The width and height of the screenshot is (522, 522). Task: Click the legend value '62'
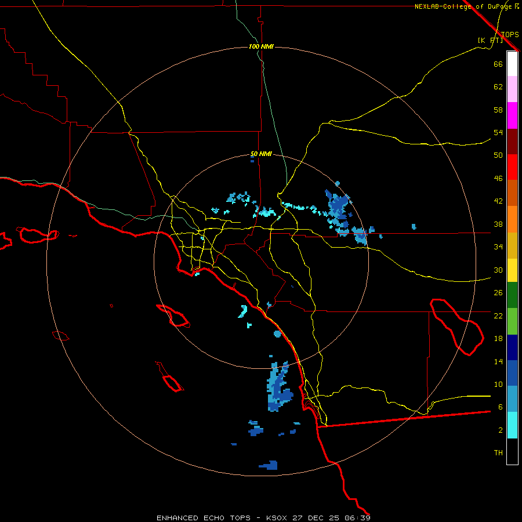click(x=498, y=87)
